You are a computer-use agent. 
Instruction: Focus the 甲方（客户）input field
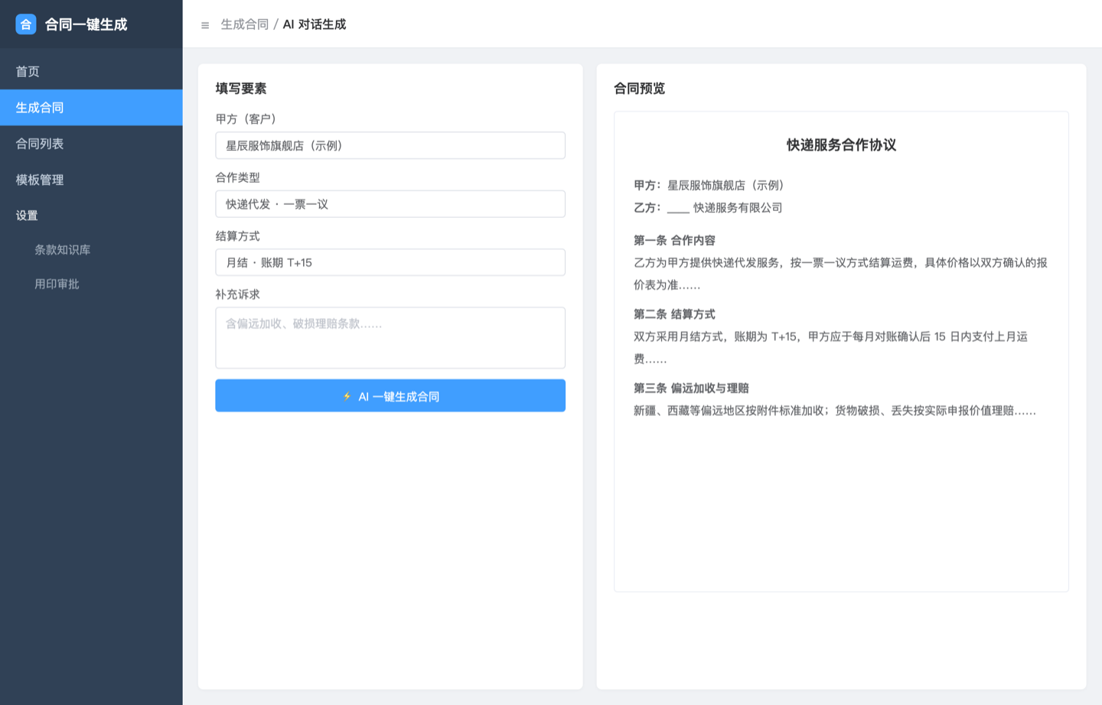[390, 145]
